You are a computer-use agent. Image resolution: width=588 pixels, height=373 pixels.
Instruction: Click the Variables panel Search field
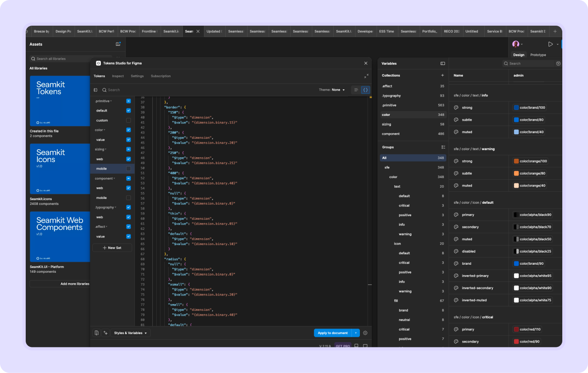pos(529,63)
